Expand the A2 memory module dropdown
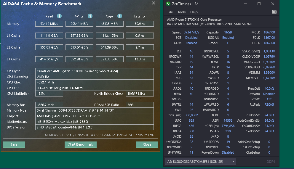The height and width of the screenshot is (169, 294). coord(200,162)
